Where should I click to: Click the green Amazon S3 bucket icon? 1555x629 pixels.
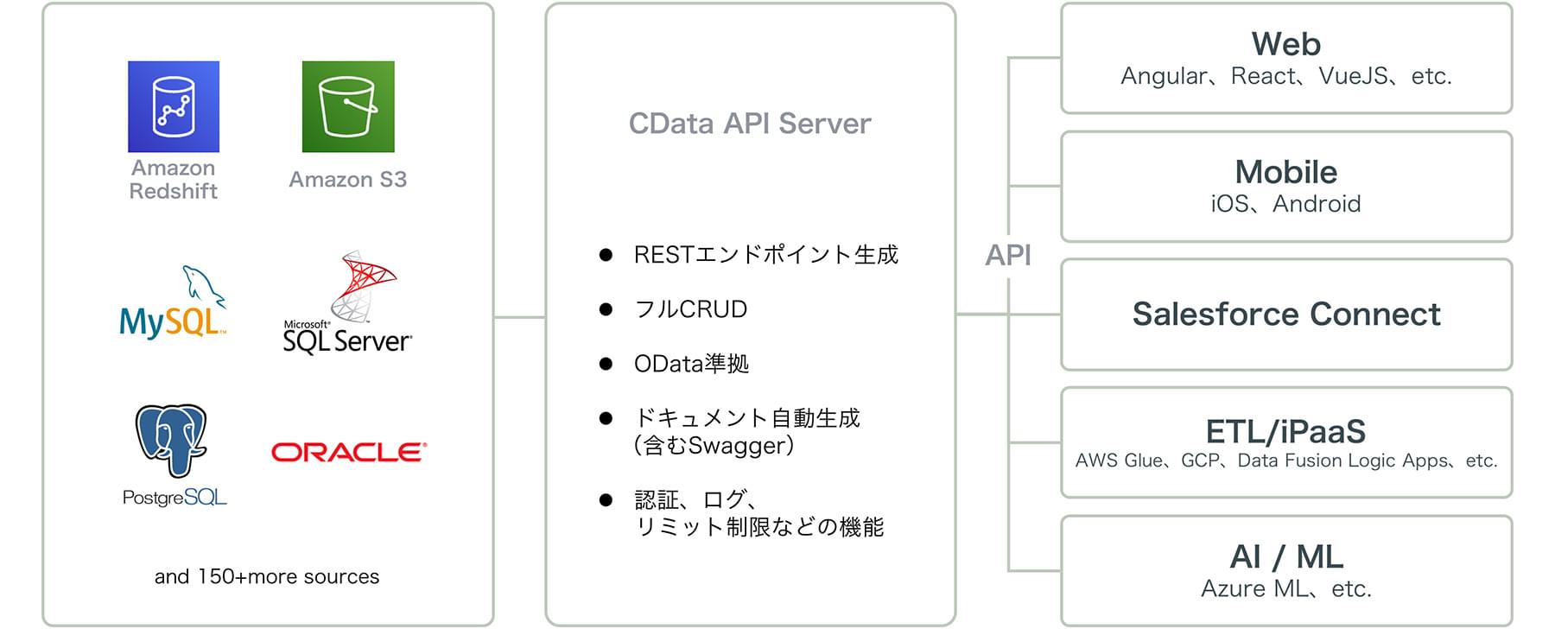(348, 106)
